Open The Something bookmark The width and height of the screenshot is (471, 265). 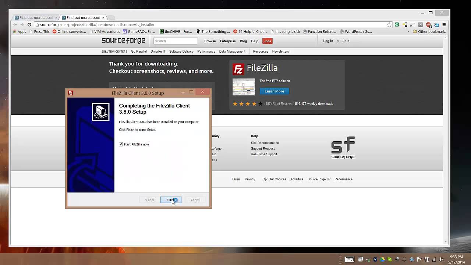[213, 32]
